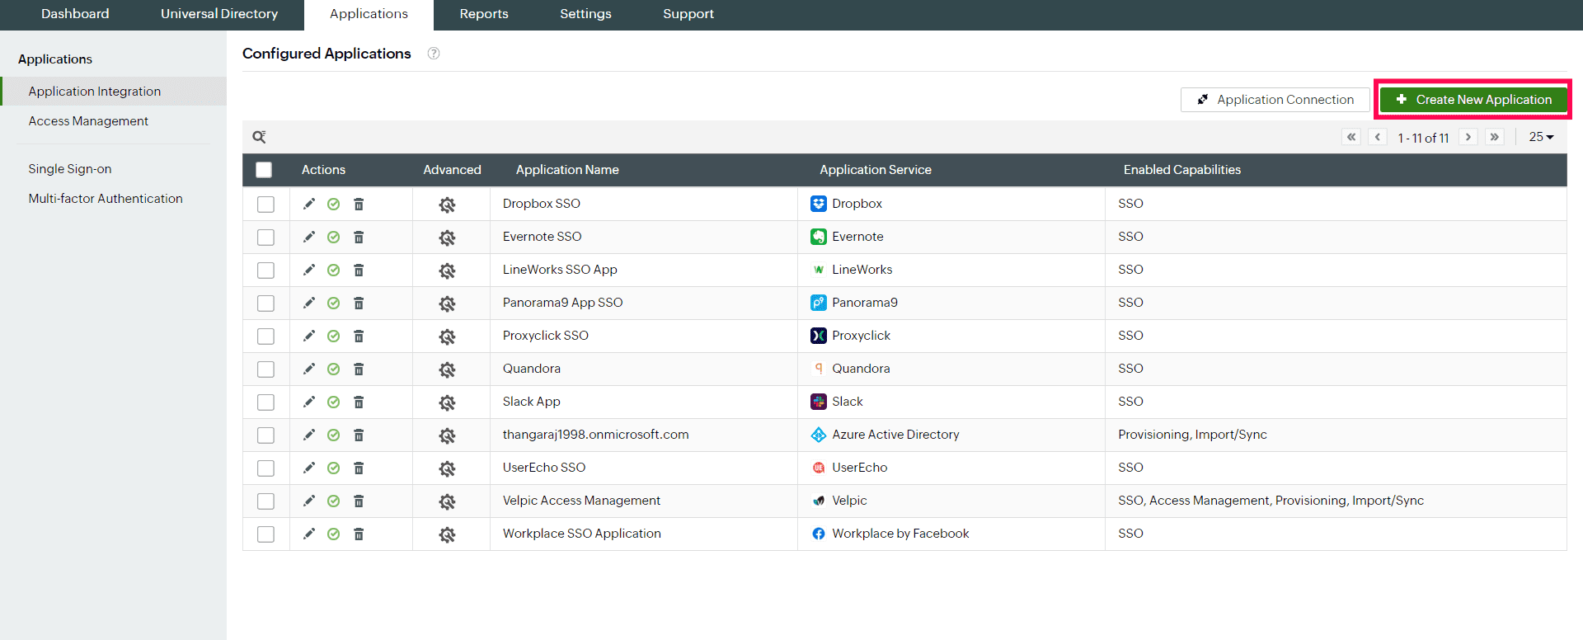Image resolution: width=1583 pixels, height=640 pixels.
Task: Jump to last page double arrow
Action: tap(1494, 137)
